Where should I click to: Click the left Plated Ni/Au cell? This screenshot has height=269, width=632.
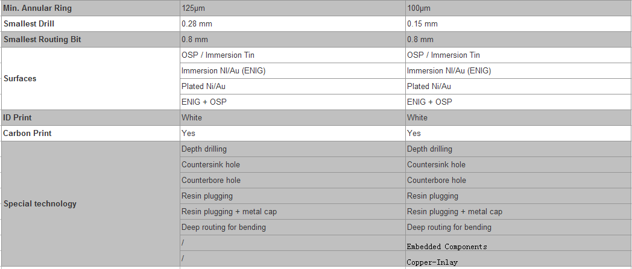292,87
